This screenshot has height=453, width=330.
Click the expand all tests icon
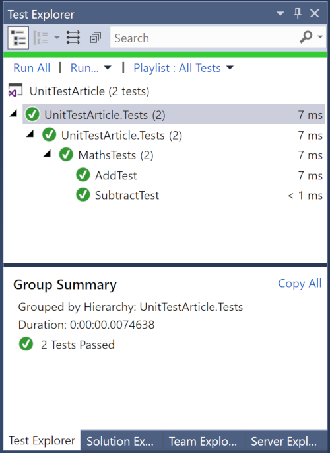click(73, 38)
